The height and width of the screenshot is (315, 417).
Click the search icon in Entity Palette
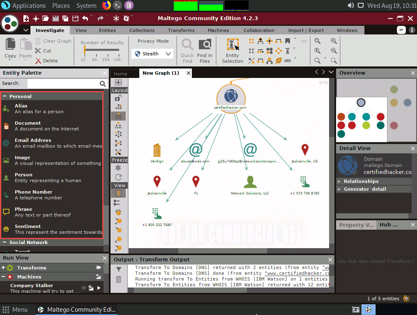[103, 84]
